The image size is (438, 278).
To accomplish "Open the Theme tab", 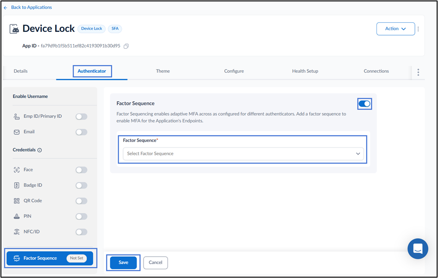I will click(x=163, y=71).
